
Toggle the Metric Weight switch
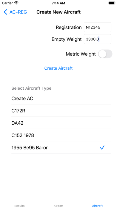tap(105, 54)
